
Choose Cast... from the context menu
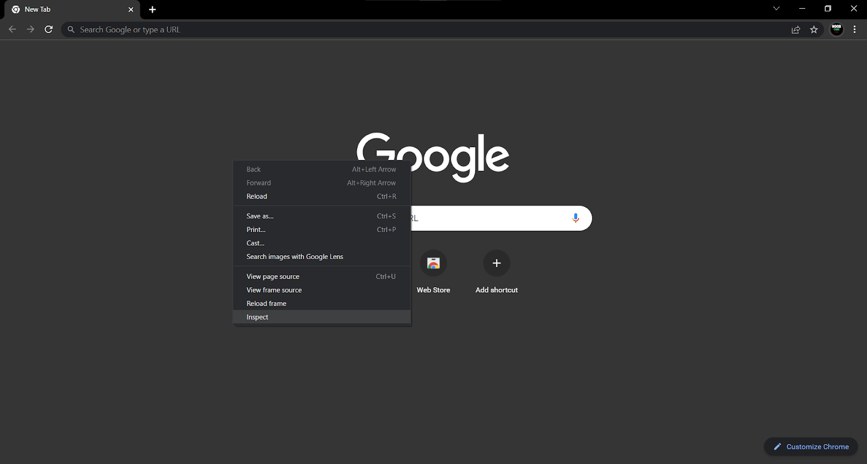tap(322, 243)
